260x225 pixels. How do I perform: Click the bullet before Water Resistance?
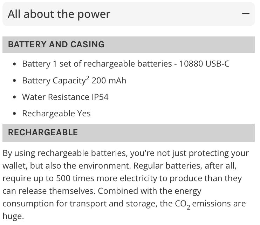[14, 97]
